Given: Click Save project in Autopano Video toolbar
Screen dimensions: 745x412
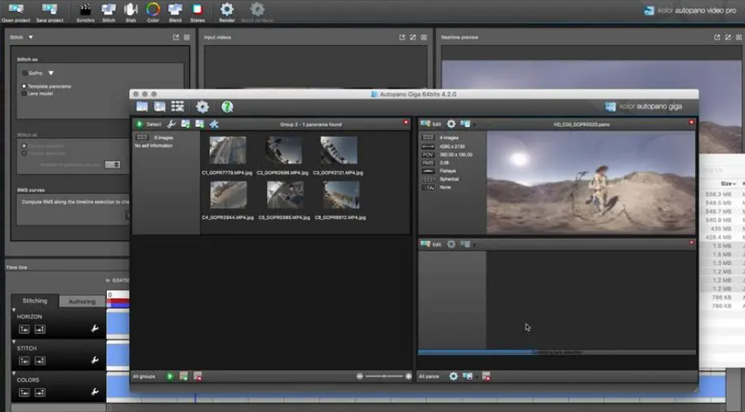Looking at the screenshot, I should (x=49, y=12).
